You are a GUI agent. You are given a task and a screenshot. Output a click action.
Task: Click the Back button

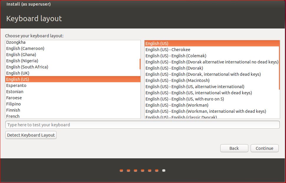pyautogui.click(x=234, y=148)
